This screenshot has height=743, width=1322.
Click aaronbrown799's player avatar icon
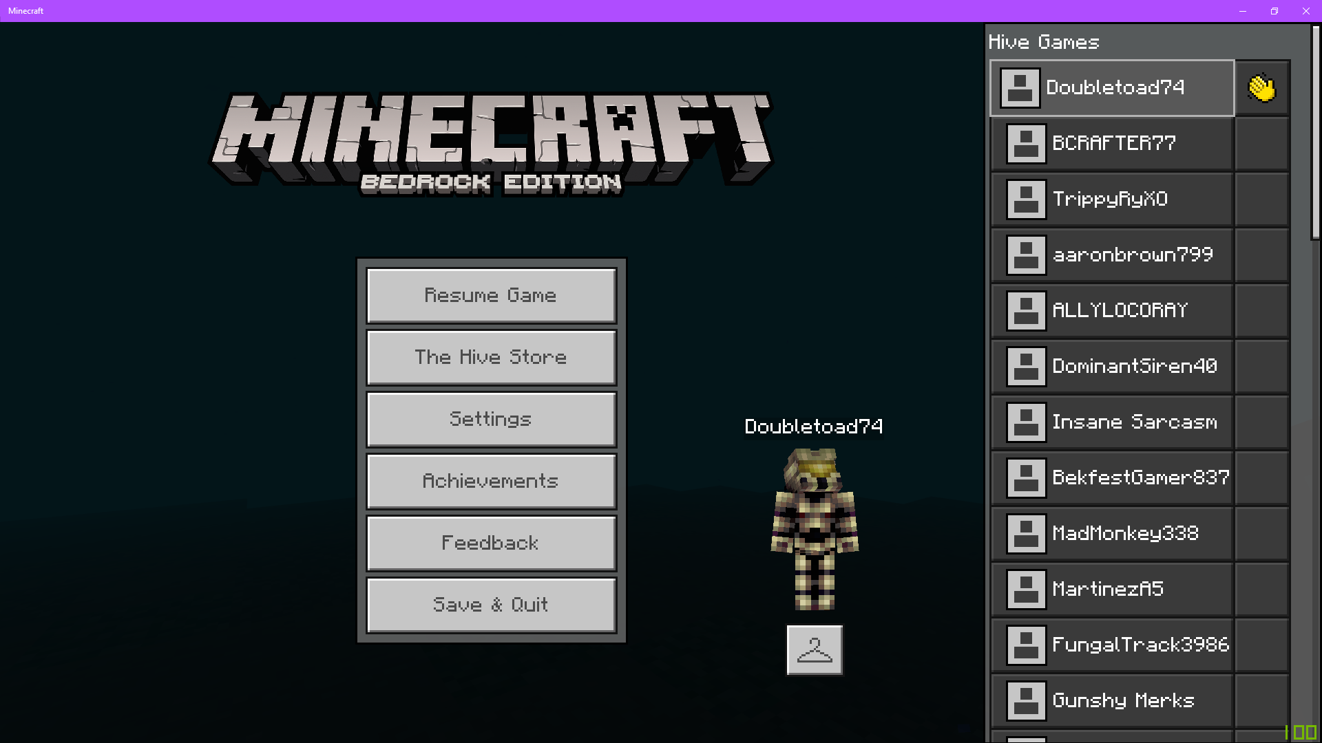pos(1026,255)
